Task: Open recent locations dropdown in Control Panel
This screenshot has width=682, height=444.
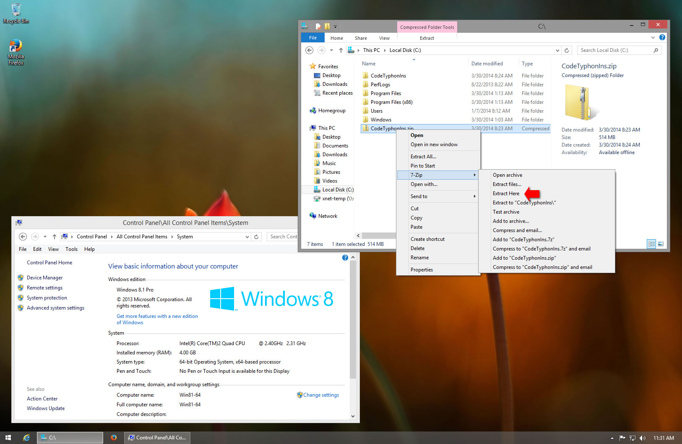Action: point(45,237)
